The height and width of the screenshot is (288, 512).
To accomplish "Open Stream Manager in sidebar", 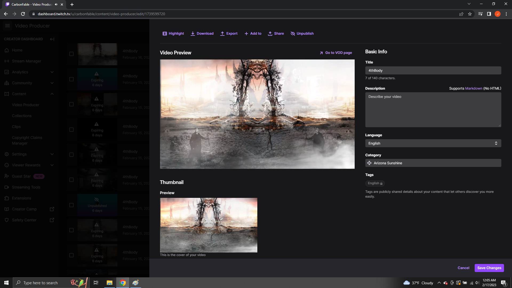I will (26, 61).
